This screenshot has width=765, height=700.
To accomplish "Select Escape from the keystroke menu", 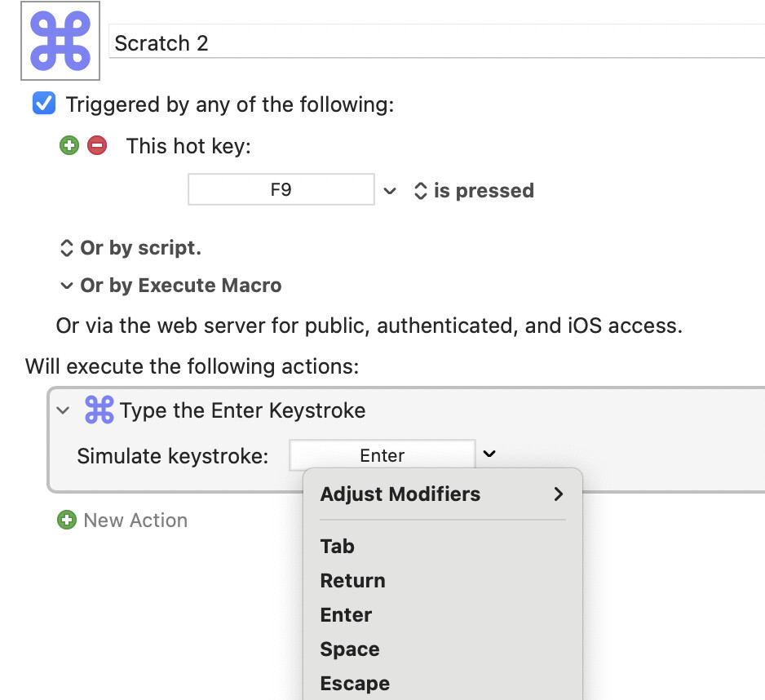I will 355,684.
